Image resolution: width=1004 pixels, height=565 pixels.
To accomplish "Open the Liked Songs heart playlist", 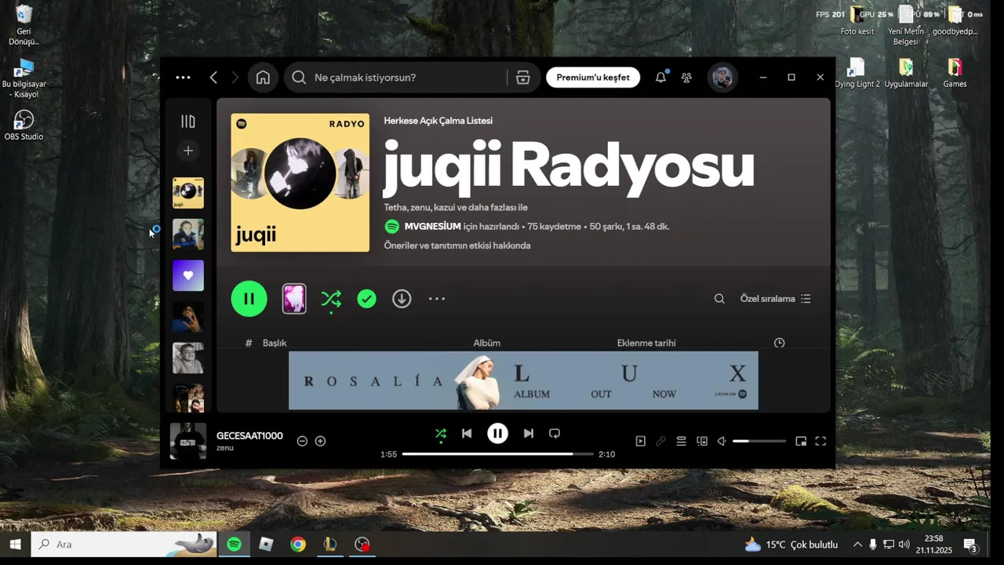I will [x=188, y=275].
